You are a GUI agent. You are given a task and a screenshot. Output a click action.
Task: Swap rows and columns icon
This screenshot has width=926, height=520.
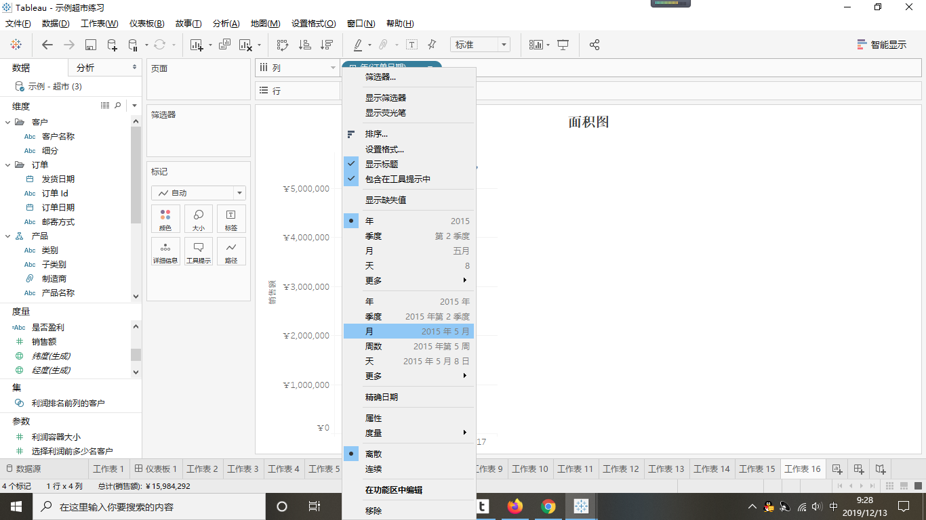283,45
